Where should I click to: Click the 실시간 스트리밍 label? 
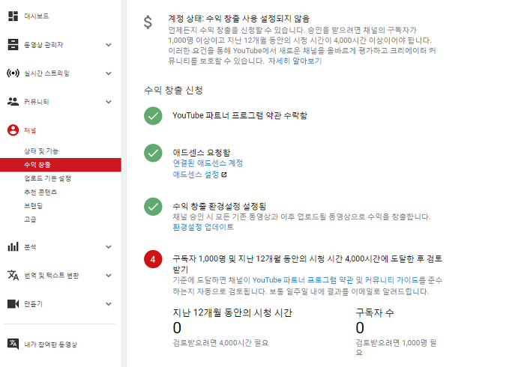click(x=46, y=73)
